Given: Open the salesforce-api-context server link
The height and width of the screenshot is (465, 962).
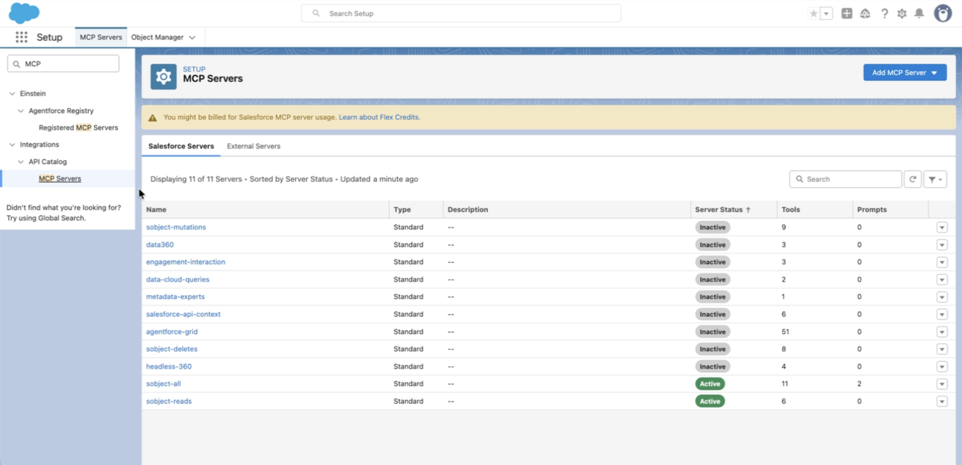Looking at the screenshot, I should [183, 314].
